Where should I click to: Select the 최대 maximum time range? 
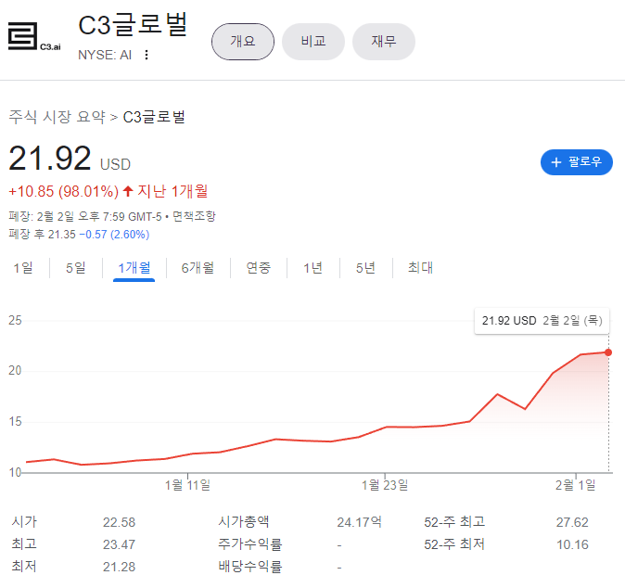coord(420,267)
